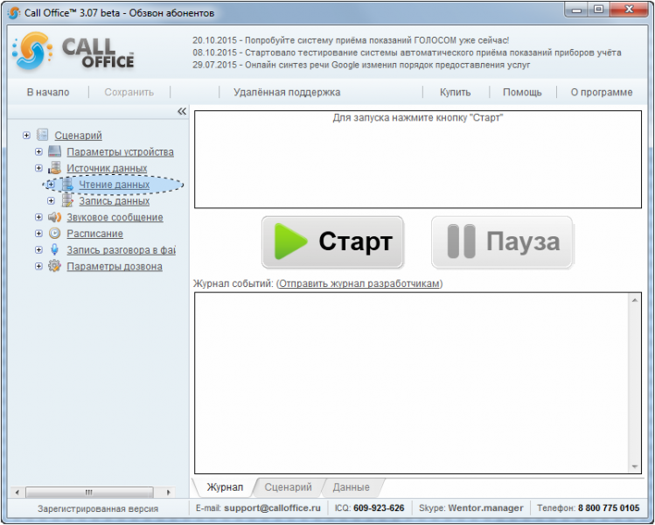Viewport: 655px width, 525px height.
Task: Start the calling with Старт button
Action: (332, 242)
